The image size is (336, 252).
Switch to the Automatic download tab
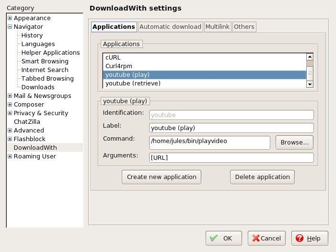(170, 27)
